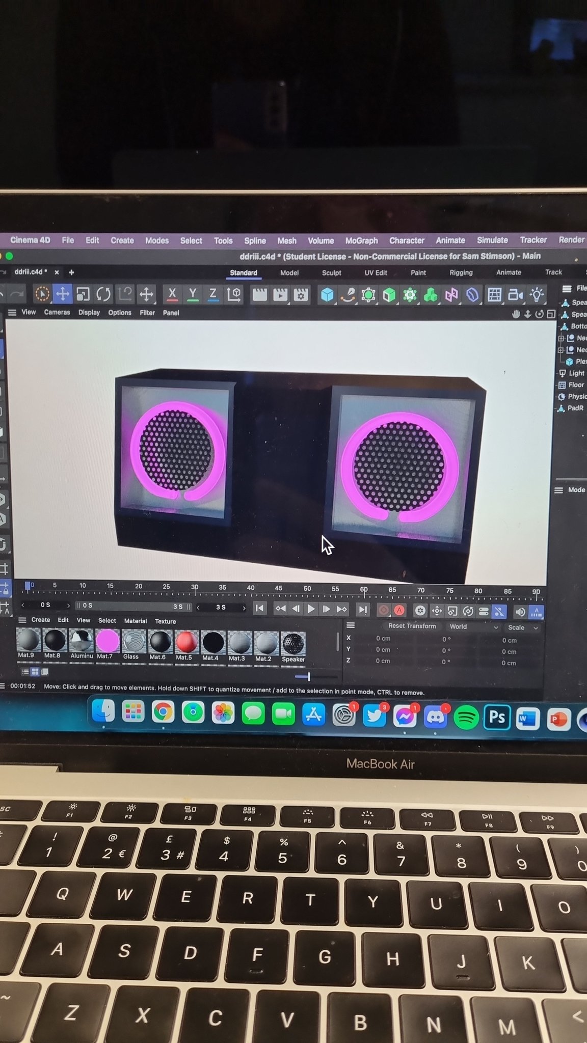This screenshot has width=587, height=1043.
Task: Select the Rotate tool
Action: tap(103, 294)
